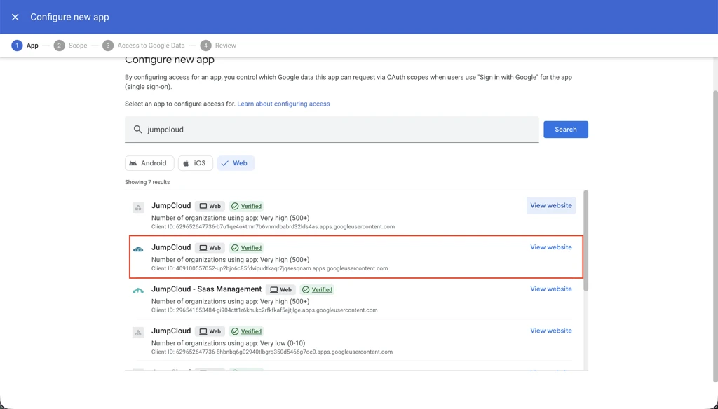Click Verified badge on JumpCloud - Saas Management
Screen dimensions: 718x409
click(x=317, y=290)
